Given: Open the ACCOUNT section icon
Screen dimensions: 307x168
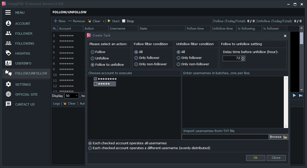Looking at the screenshot, I should 8,23.
